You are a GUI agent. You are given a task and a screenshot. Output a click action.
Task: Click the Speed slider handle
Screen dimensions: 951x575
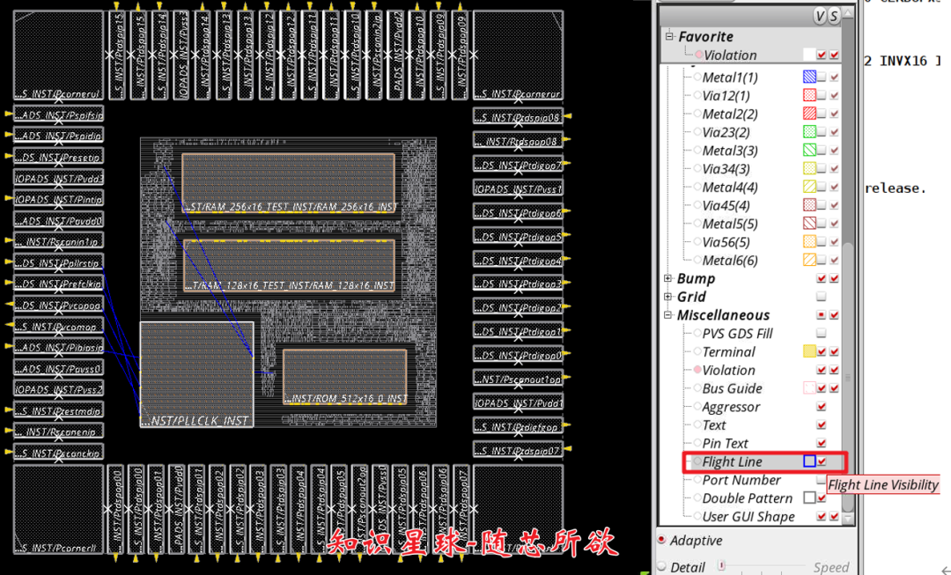(x=719, y=564)
